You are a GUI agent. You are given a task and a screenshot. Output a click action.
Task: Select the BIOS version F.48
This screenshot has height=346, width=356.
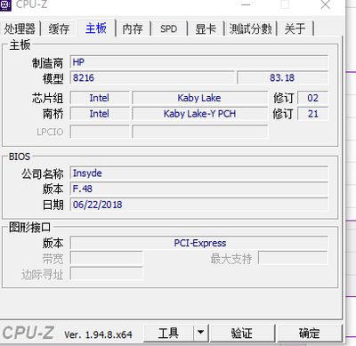pos(199,189)
